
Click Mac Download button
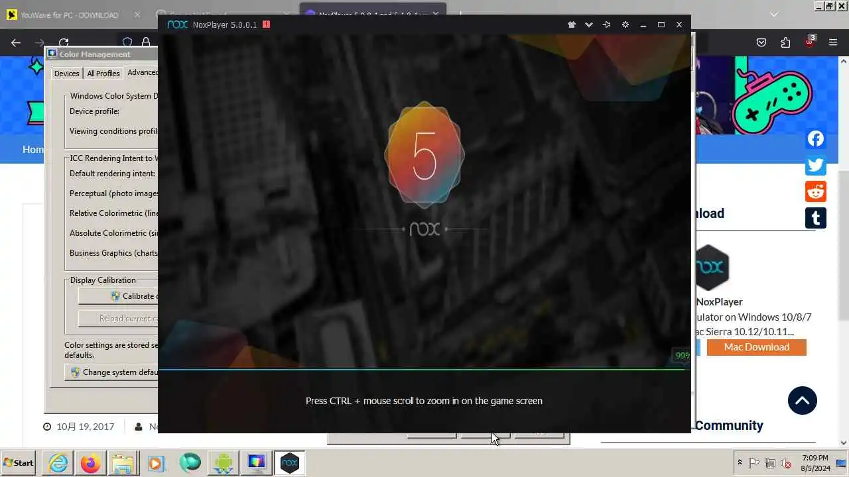click(757, 347)
